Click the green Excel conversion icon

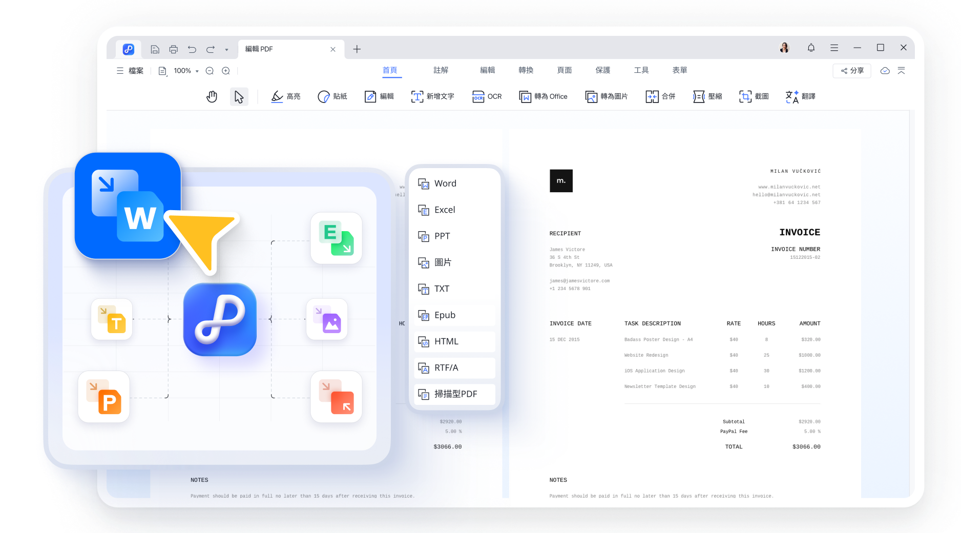coord(336,238)
